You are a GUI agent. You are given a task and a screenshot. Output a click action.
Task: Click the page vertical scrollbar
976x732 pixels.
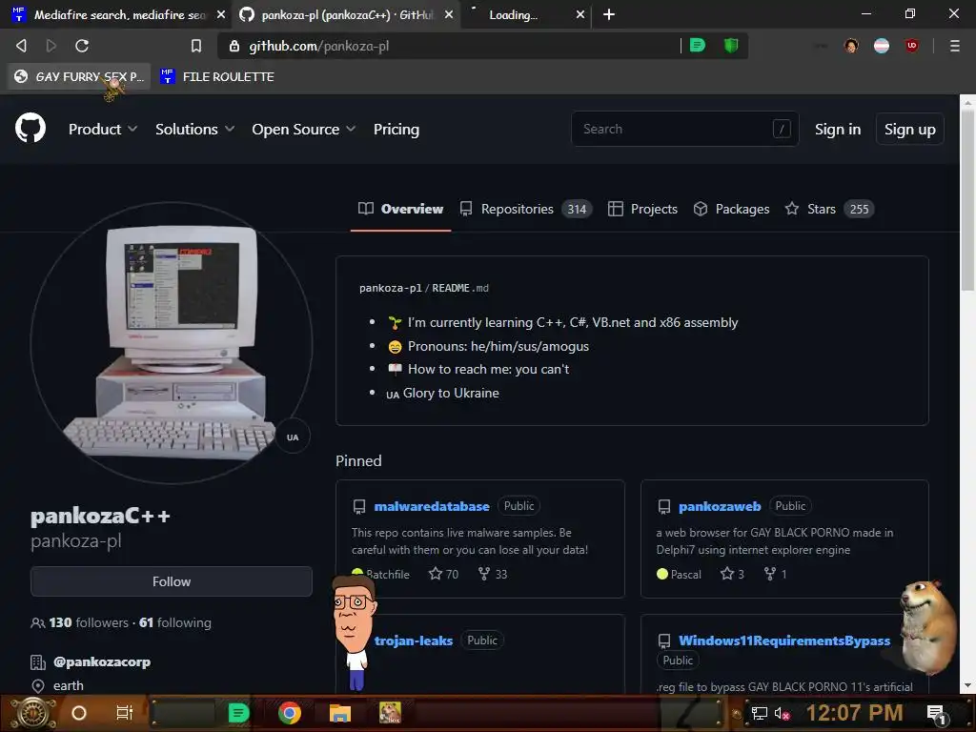967,199
